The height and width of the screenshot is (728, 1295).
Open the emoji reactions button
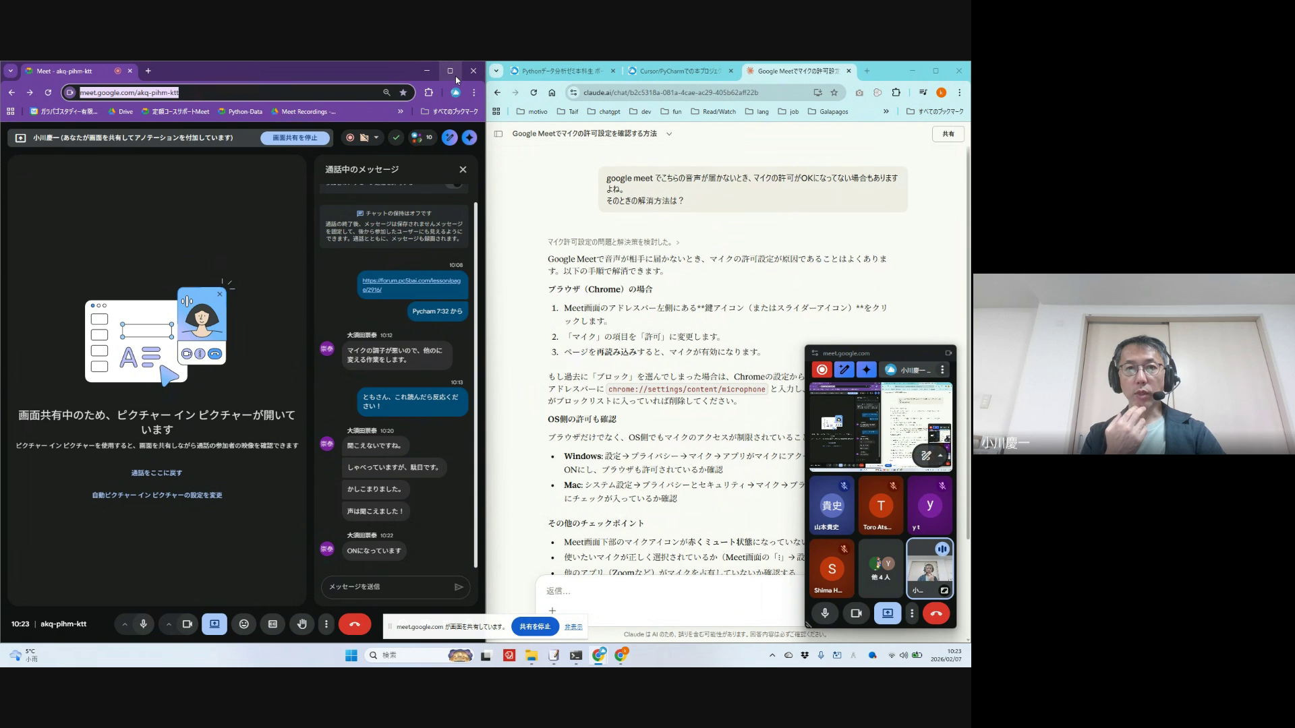[x=244, y=624]
